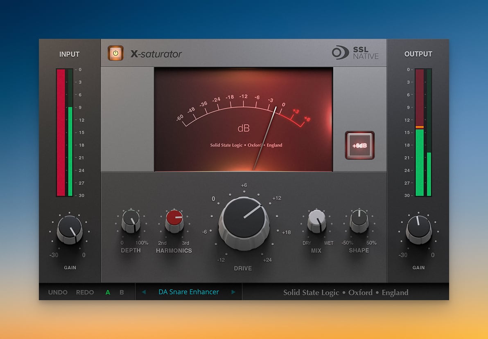This screenshot has width=488, height=339.
Task: Click the Redo button
Action: pyautogui.click(x=85, y=292)
